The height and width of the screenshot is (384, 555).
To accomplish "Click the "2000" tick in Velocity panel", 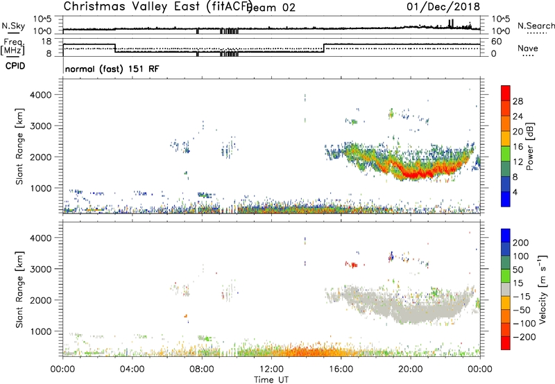I will (x=41, y=300).
